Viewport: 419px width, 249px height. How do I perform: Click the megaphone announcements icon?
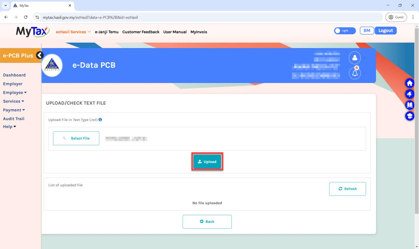coord(410,94)
